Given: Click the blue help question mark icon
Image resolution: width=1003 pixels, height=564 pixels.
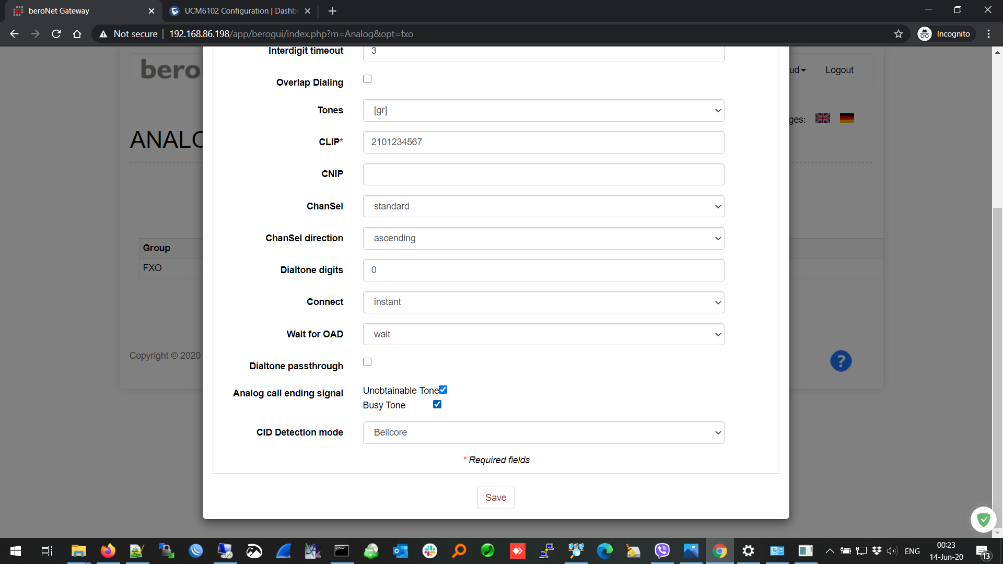Looking at the screenshot, I should [x=841, y=361].
